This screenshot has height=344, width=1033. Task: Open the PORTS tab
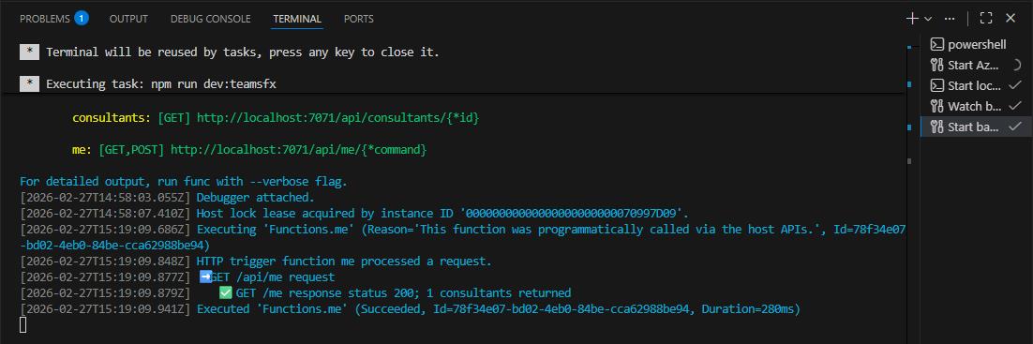coord(358,19)
